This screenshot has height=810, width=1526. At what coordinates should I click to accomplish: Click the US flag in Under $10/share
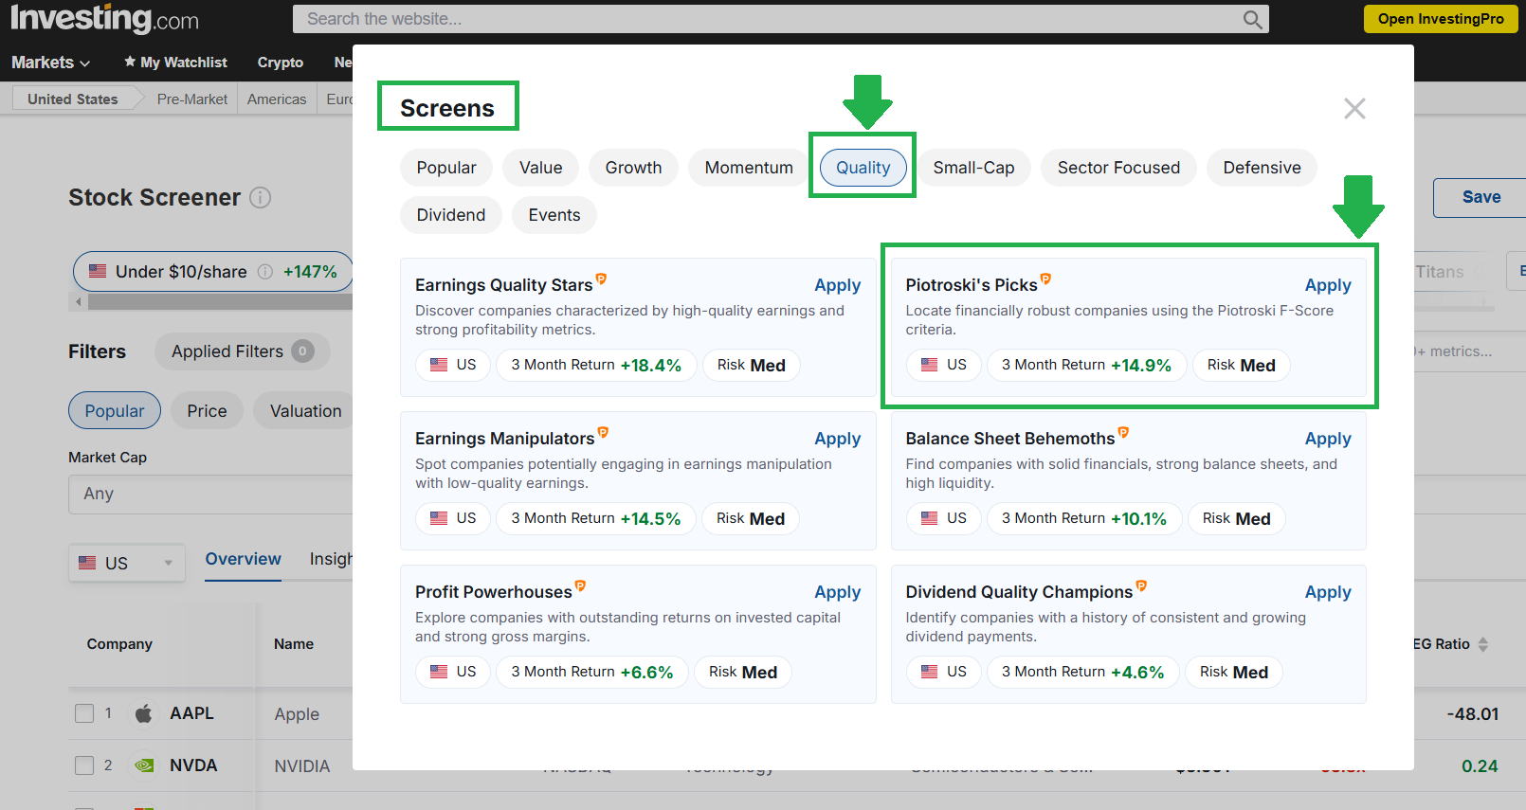pyautogui.click(x=98, y=271)
